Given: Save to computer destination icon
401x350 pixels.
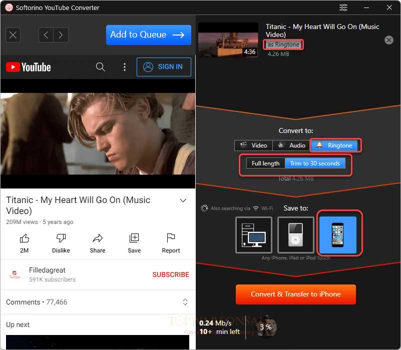Looking at the screenshot, I should click(x=254, y=235).
